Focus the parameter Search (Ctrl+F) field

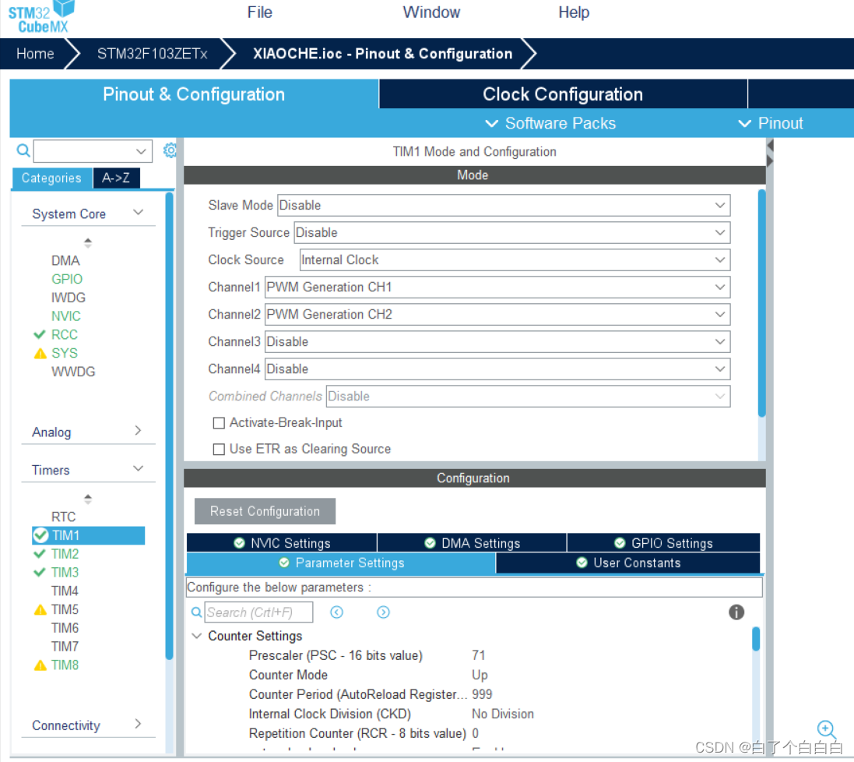point(258,612)
